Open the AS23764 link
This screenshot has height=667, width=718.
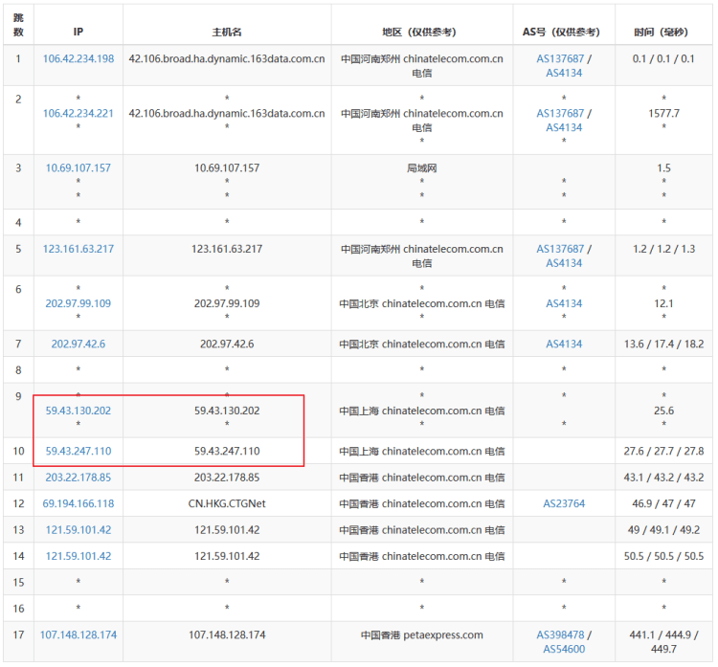pyautogui.click(x=564, y=503)
